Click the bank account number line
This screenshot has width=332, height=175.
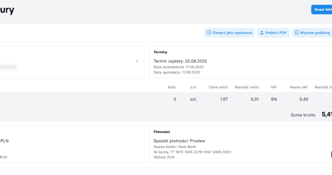coord(192,152)
